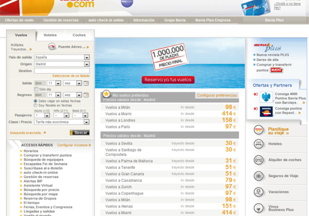Click the Destino input field
309x216 pixels.
(62, 71)
